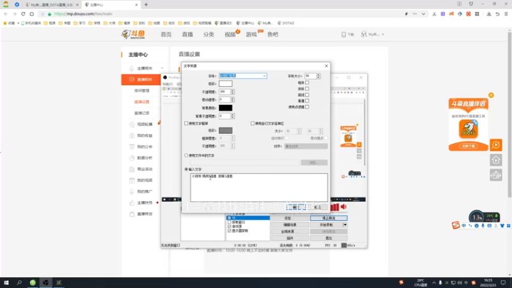Viewport: 512px width, 288px height.
Task: Go to the 鱼吧 nav tab
Action: click(273, 35)
